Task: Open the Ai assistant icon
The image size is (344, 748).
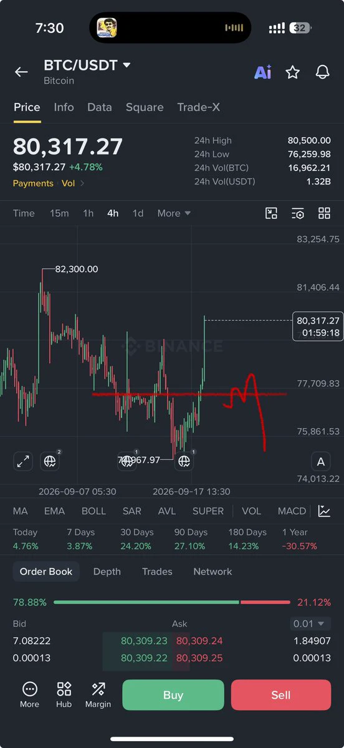Action: tap(262, 72)
